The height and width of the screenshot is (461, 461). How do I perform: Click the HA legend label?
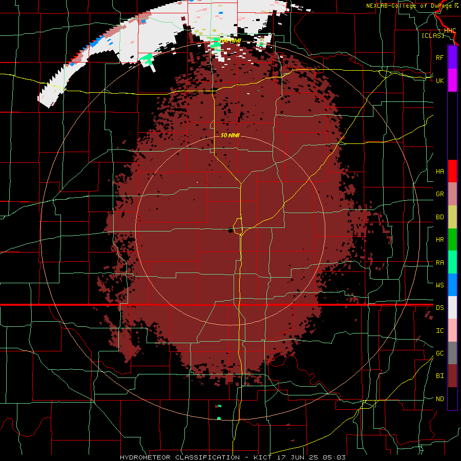coord(439,172)
